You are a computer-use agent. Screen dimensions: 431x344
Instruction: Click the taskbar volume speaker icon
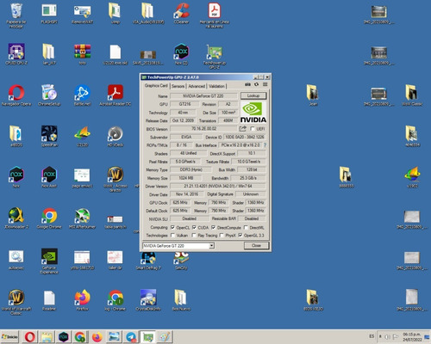click(x=387, y=337)
